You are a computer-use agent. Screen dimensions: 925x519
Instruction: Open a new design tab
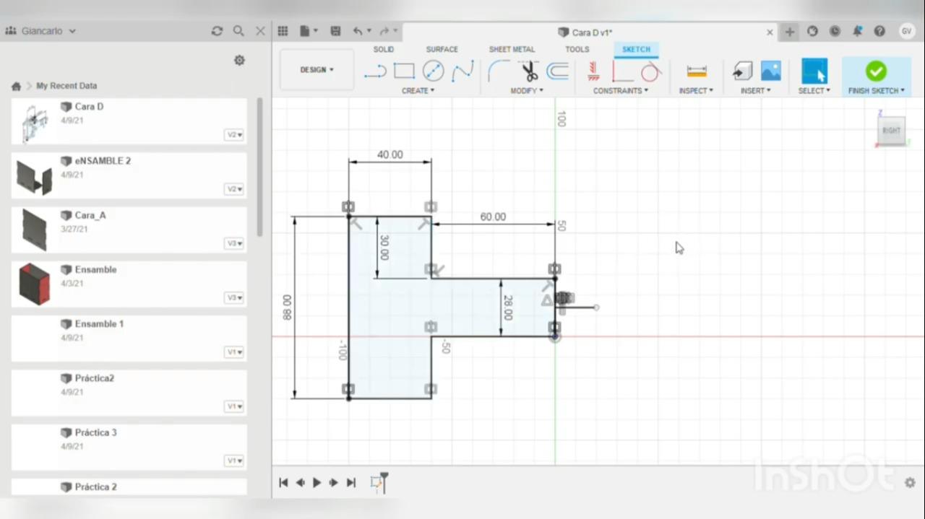click(x=790, y=32)
